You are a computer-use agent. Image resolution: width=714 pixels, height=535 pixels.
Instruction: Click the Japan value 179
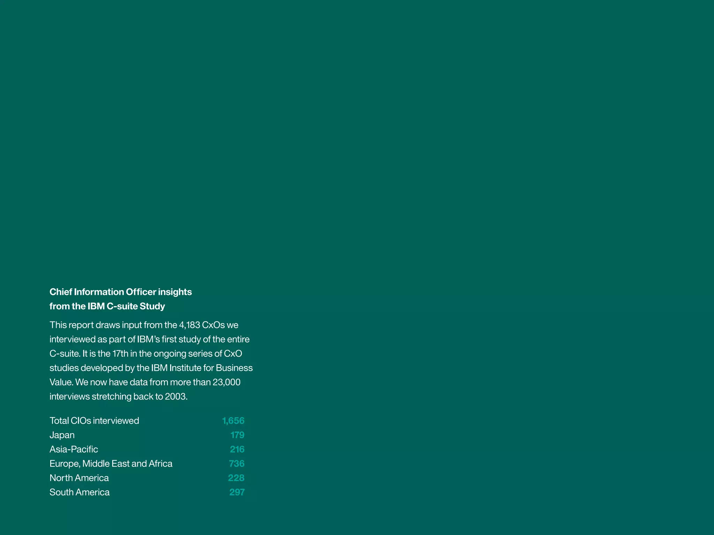click(237, 435)
